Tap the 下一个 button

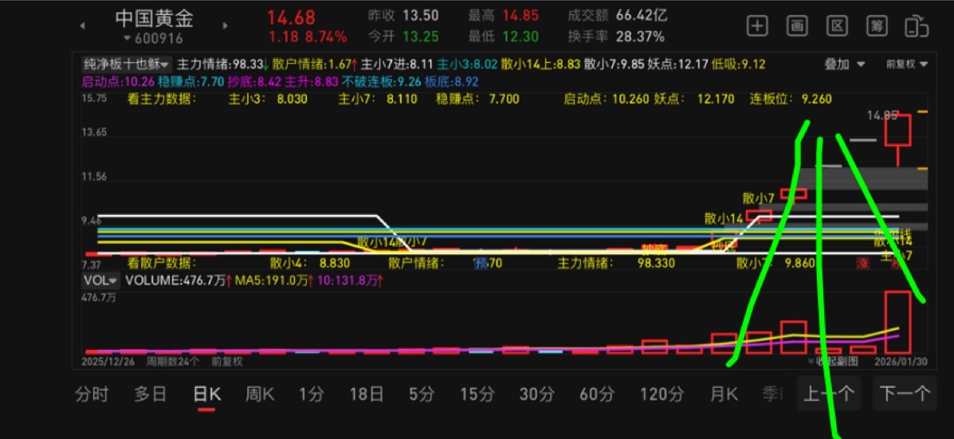pos(905,394)
